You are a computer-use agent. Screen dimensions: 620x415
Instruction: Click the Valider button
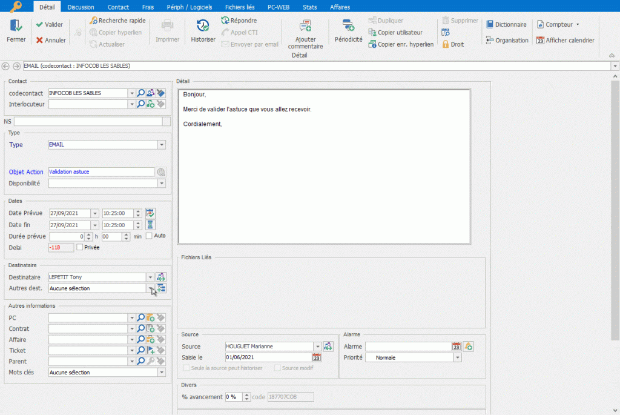coord(49,25)
